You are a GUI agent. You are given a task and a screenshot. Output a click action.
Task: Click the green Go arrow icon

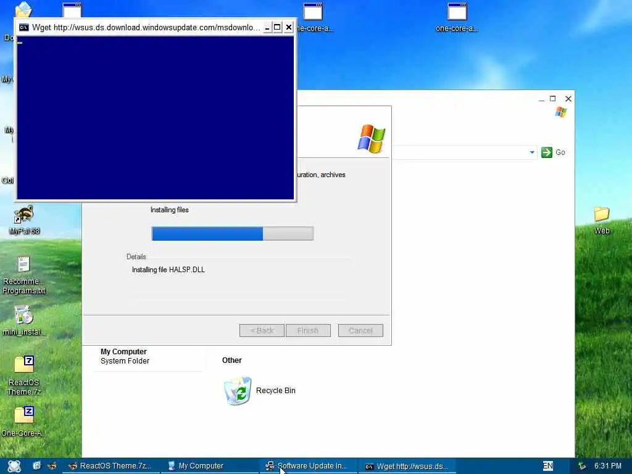point(547,152)
